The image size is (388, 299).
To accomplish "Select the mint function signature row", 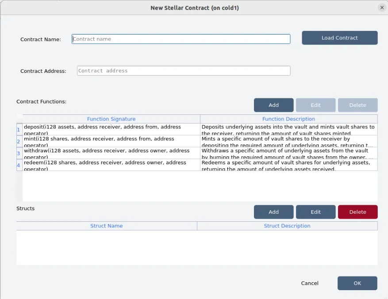I will pyautogui.click(x=111, y=141).
